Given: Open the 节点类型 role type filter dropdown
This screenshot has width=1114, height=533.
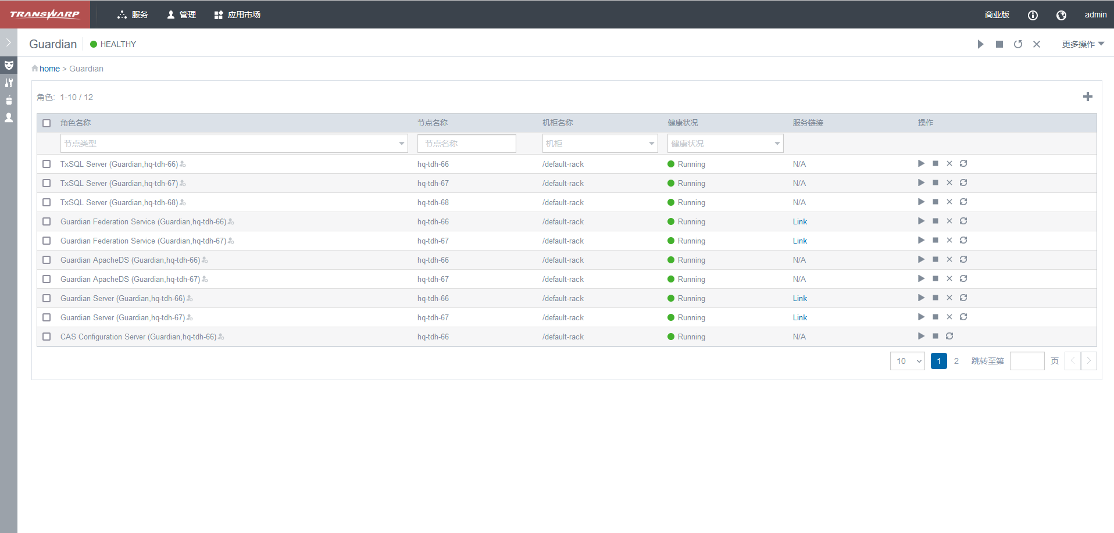Looking at the screenshot, I should 234,144.
